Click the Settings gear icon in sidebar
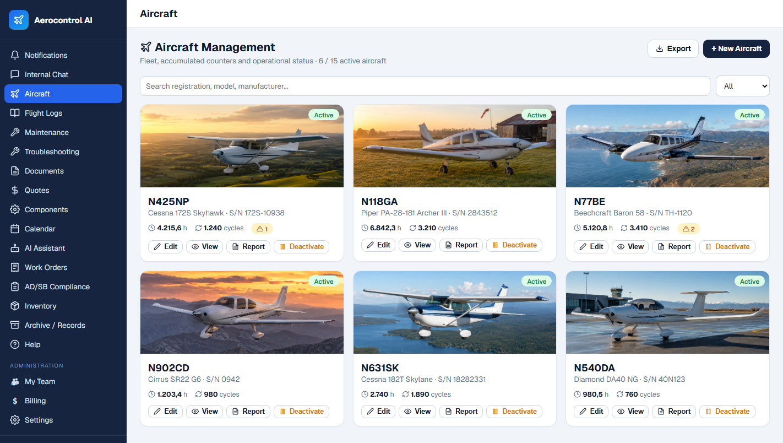The image size is (783, 443). 15,420
